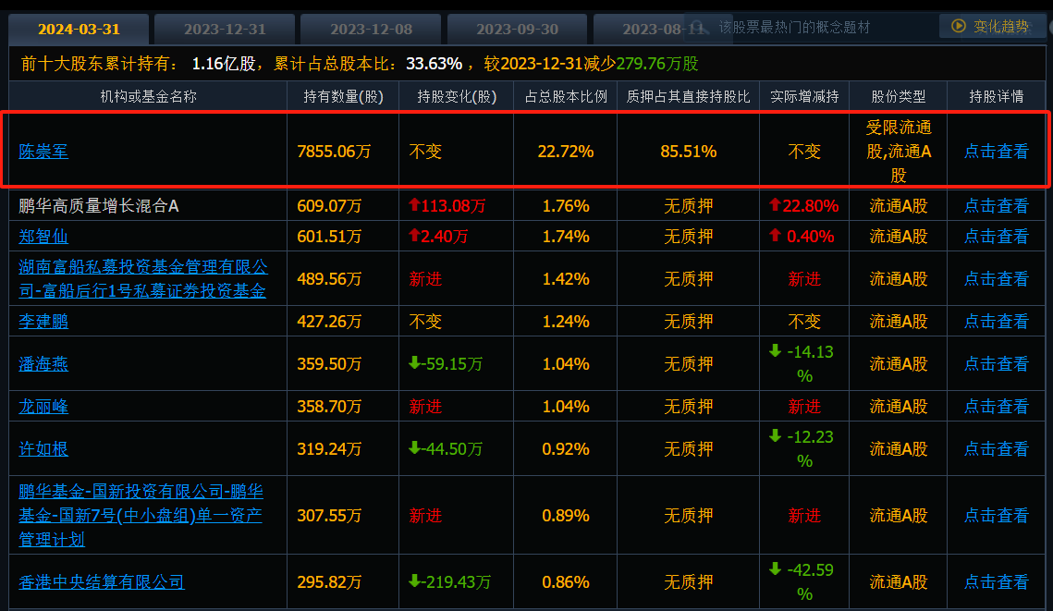Open shareholder link 郑智仙
This screenshot has height=611, width=1053.
[43, 237]
